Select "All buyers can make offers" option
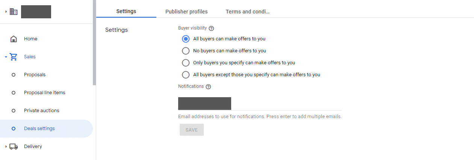This screenshot has height=160, width=474. click(186, 39)
